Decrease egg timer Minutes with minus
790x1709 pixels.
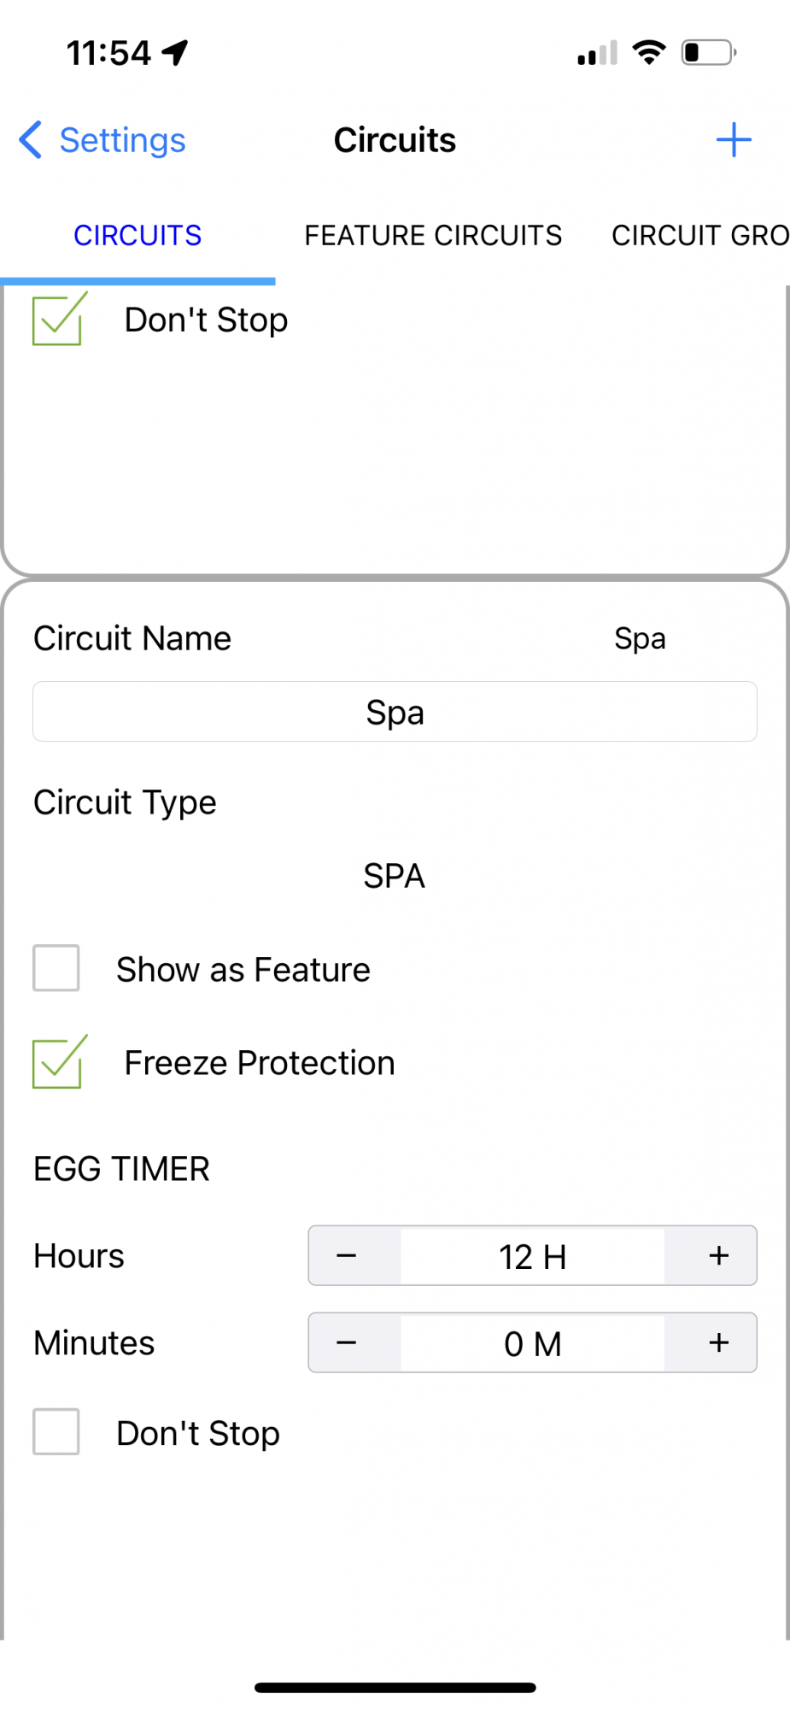point(347,1342)
